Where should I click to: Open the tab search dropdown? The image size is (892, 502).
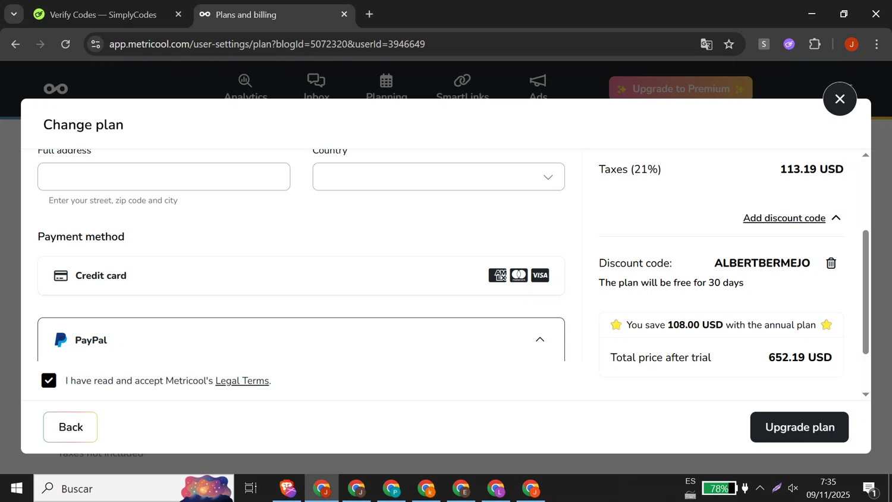(x=14, y=14)
